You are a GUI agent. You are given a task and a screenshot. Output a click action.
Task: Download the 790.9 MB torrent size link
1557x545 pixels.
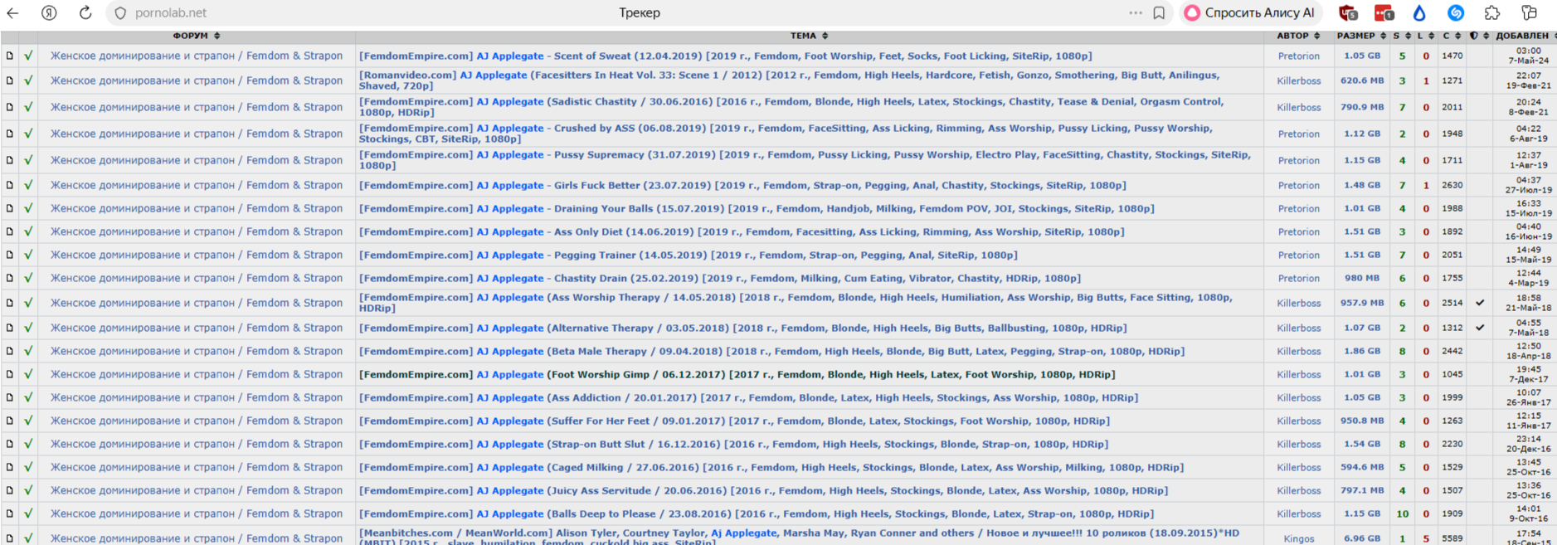point(1361,107)
